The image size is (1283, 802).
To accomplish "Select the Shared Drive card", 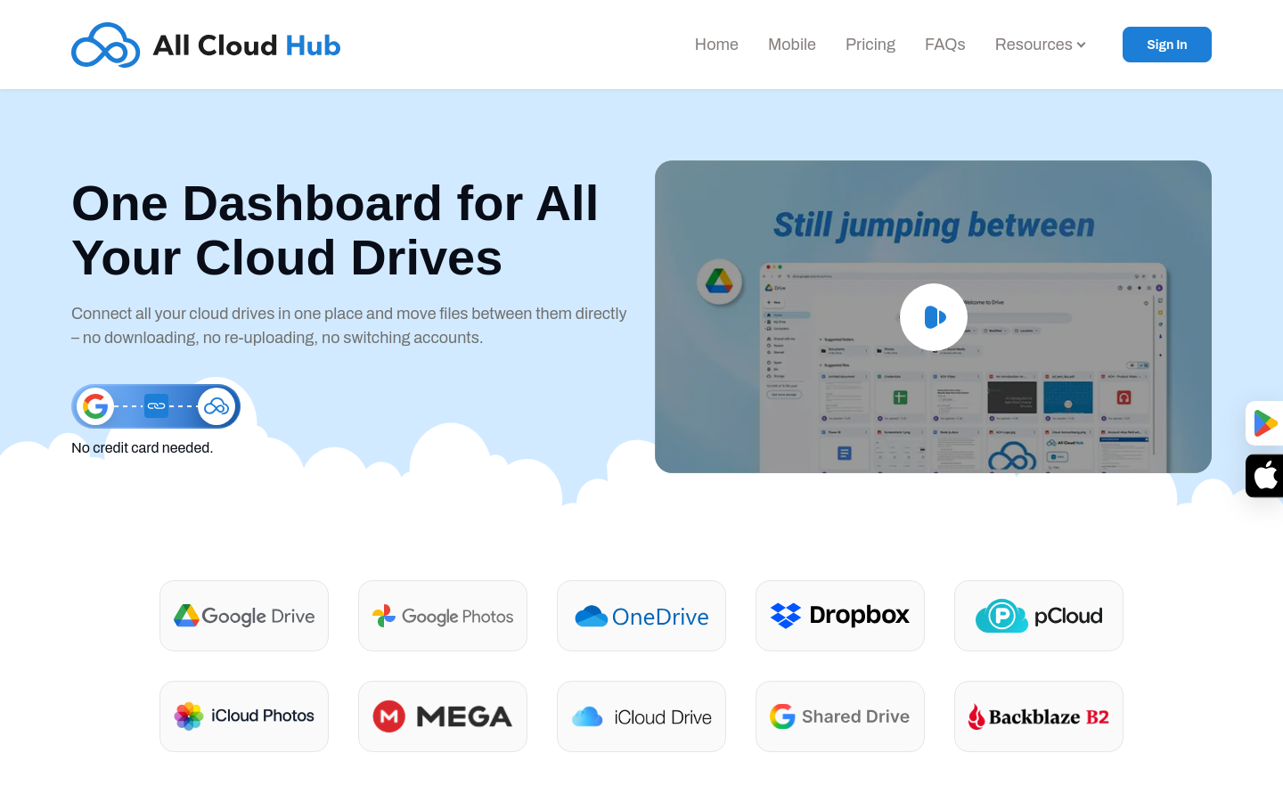I will [x=840, y=716].
